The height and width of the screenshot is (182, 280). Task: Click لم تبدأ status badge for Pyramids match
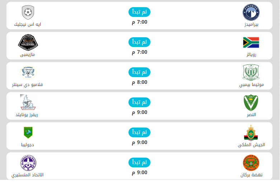[x=139, y=12]
